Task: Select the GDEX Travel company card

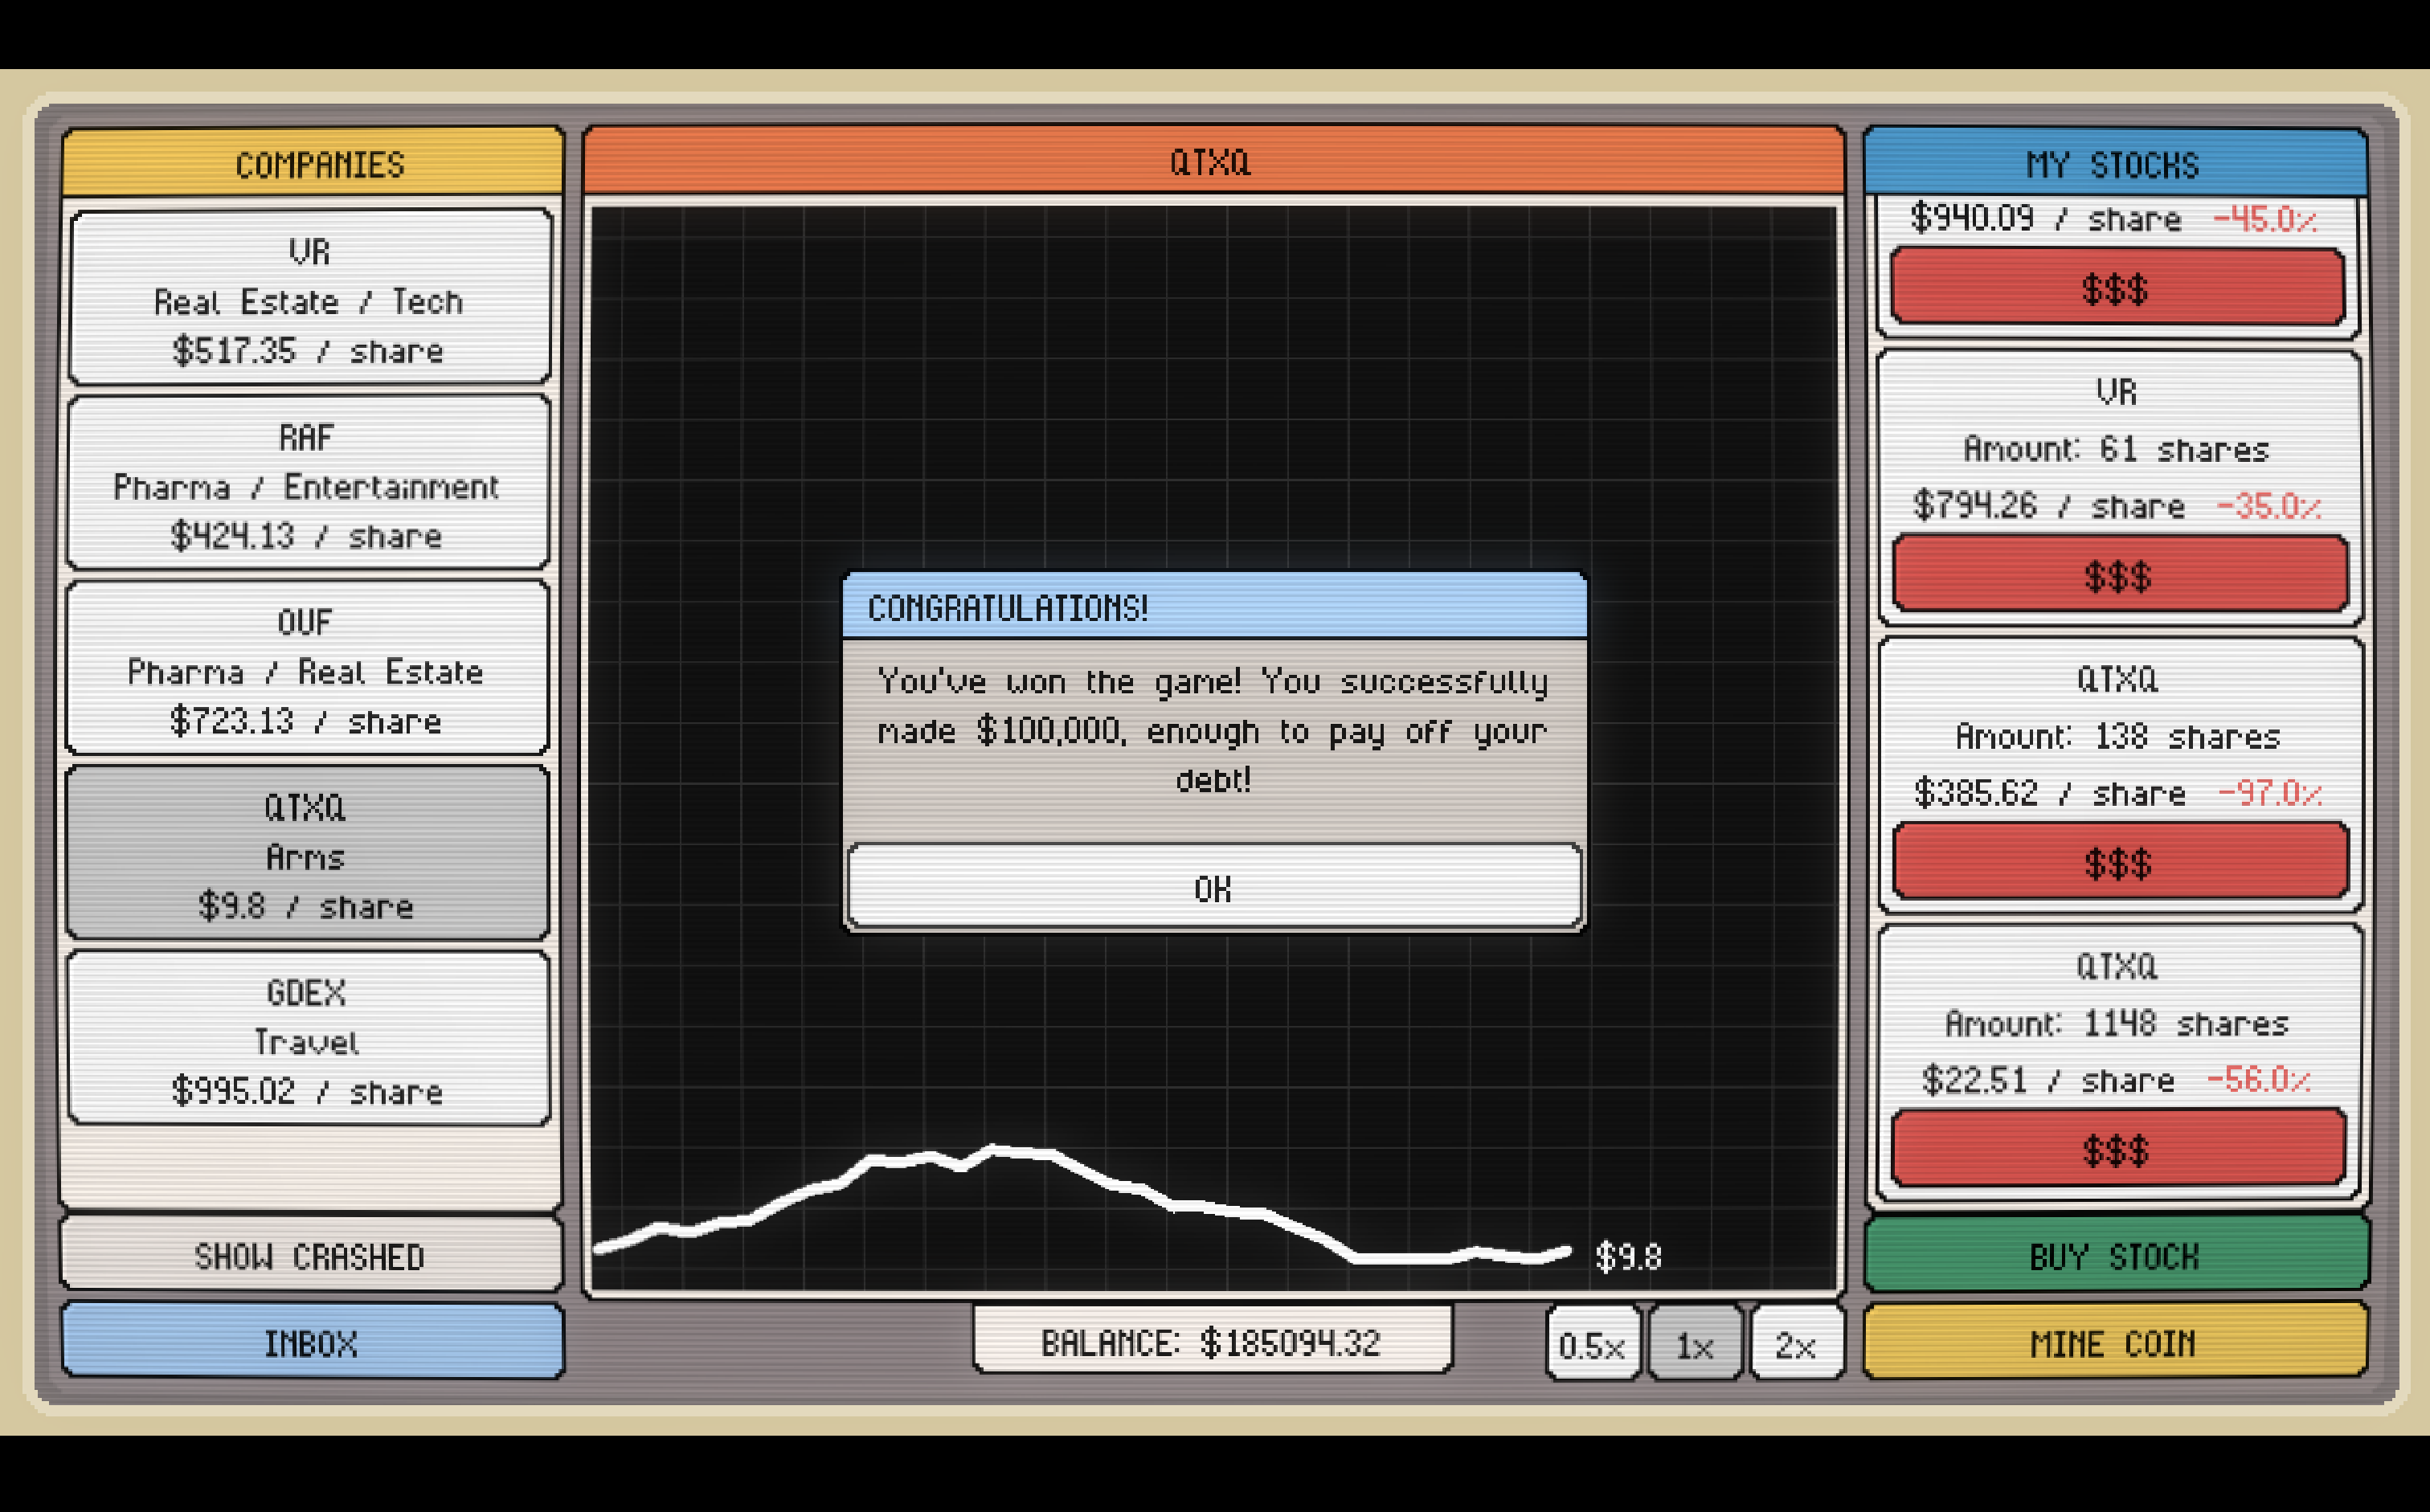Action: click(307, 1039)
